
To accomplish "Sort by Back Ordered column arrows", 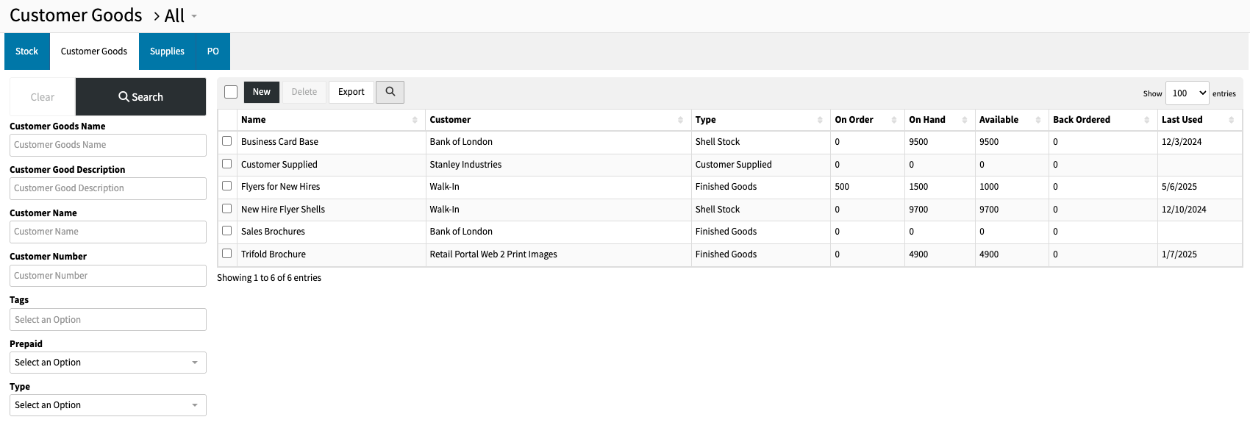I will point(1146,120).
